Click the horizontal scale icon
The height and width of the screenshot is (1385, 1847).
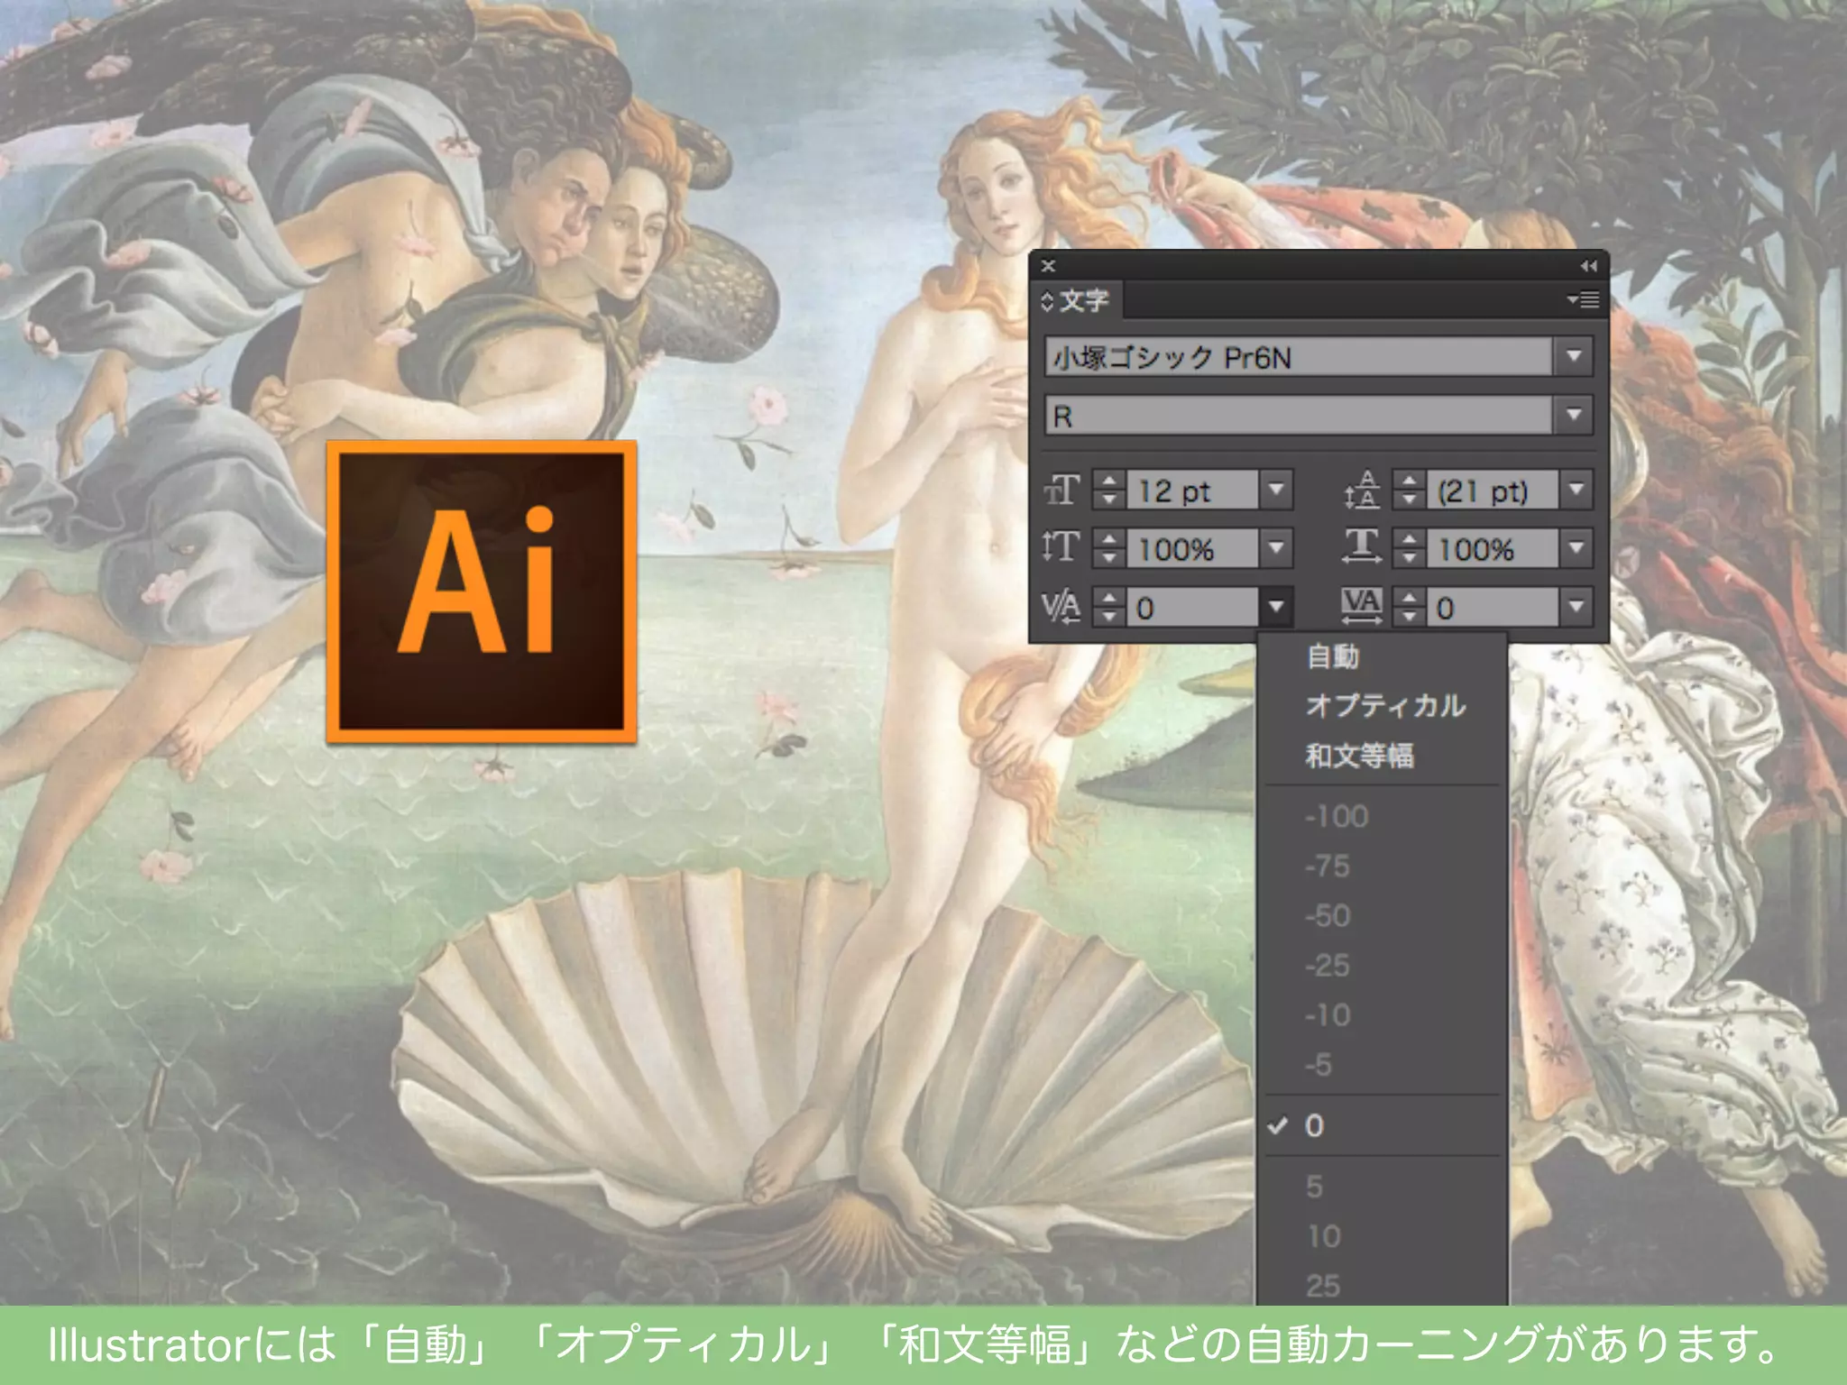(1361, 547)
